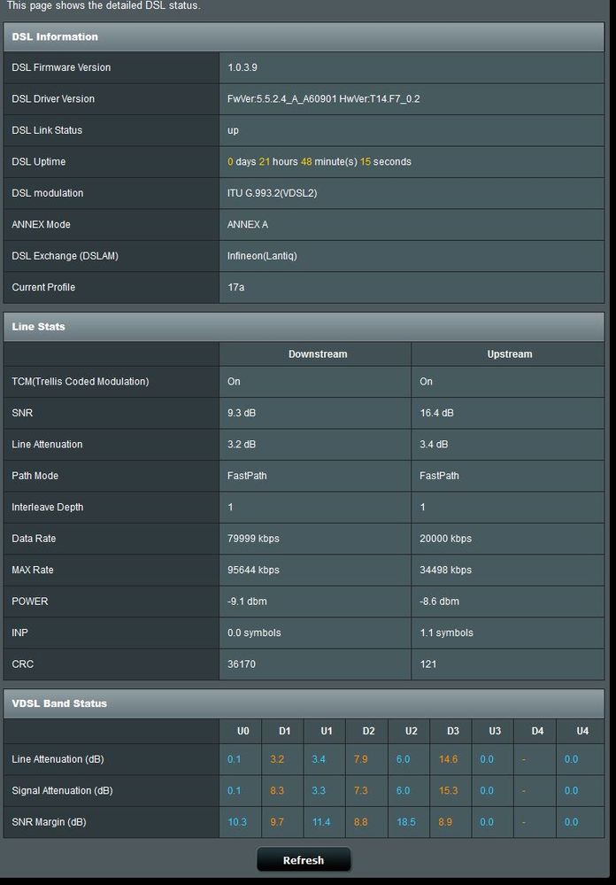Screen dimensions: 616x885
Task: Click the VDSL Band Status section header
Action: point(59,703)
